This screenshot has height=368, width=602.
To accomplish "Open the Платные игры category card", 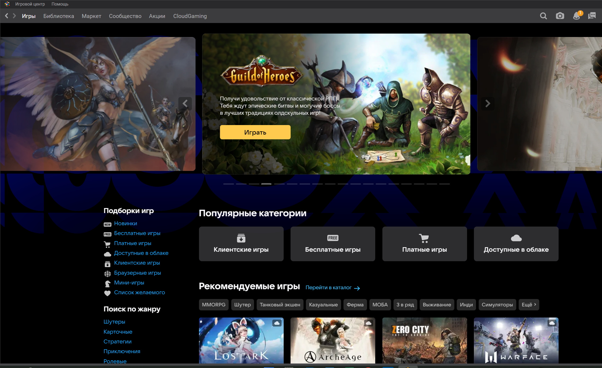I will [424, 244].
